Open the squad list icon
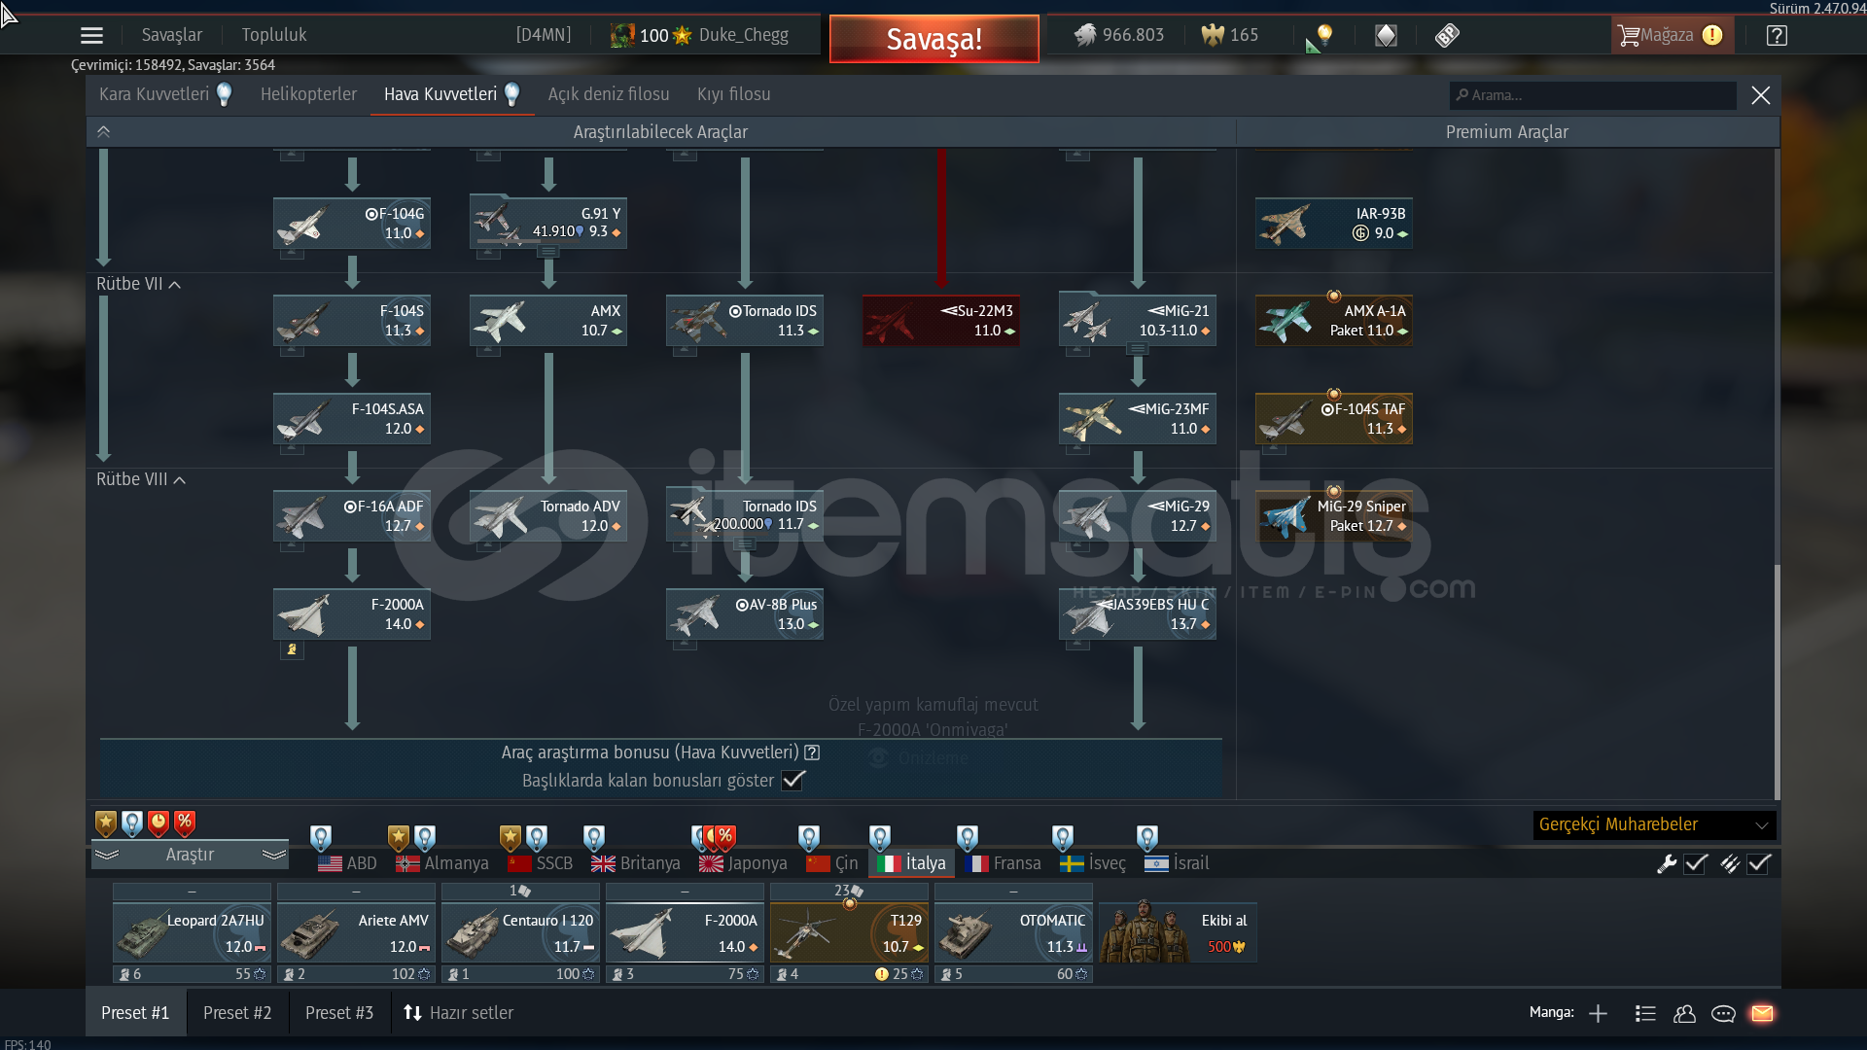Screen dimensions: 1867x1050 click(1645, 1013)
